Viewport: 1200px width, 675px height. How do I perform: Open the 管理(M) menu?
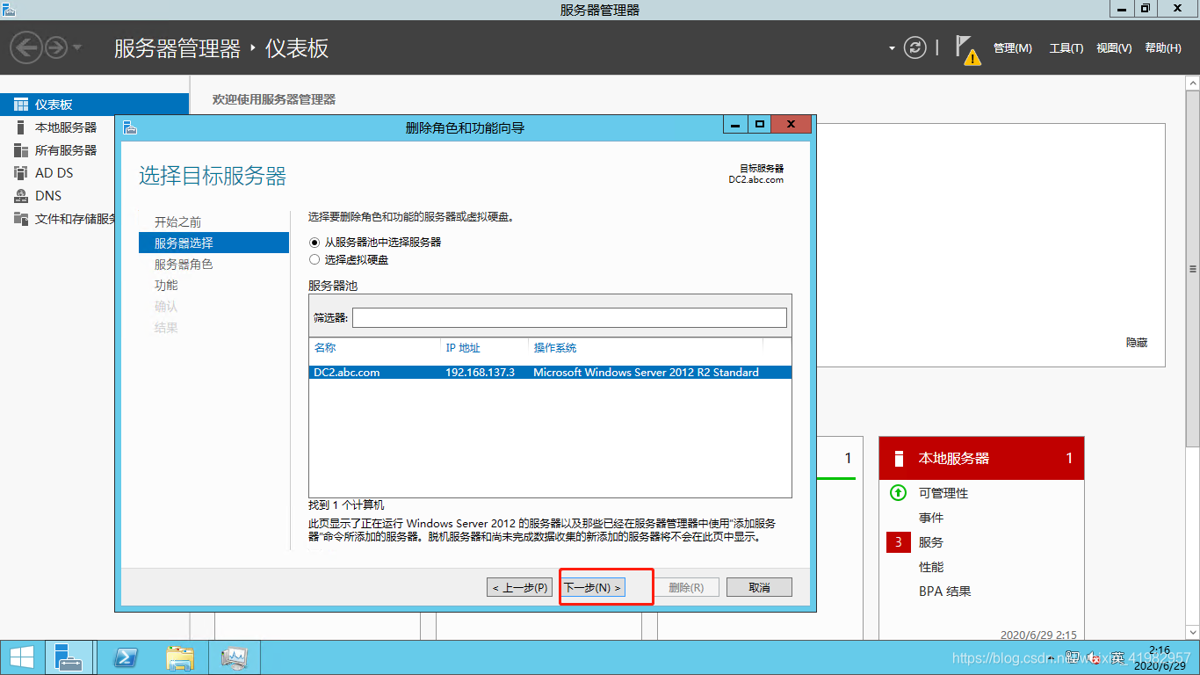click(1013, 48)
